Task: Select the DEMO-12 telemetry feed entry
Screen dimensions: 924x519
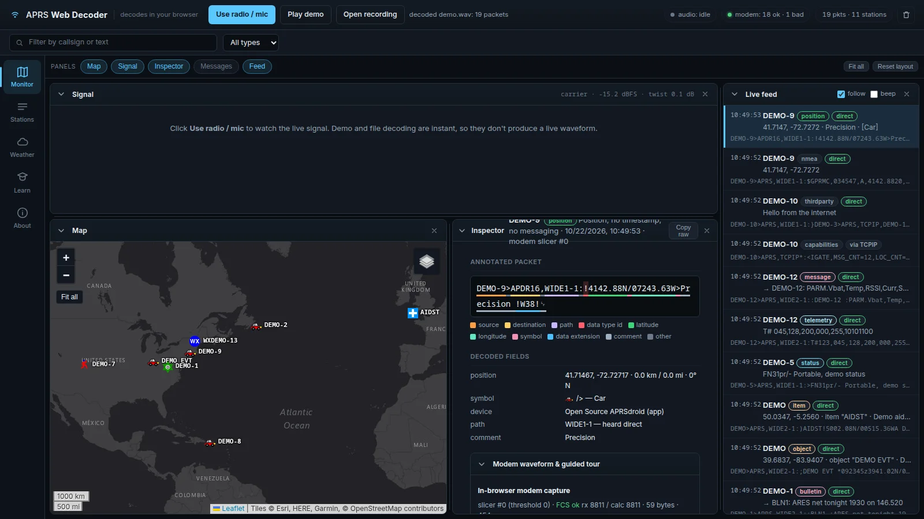Action: click(821, 331)
